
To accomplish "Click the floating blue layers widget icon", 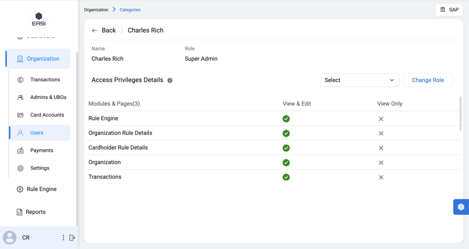I will [461, 207].
